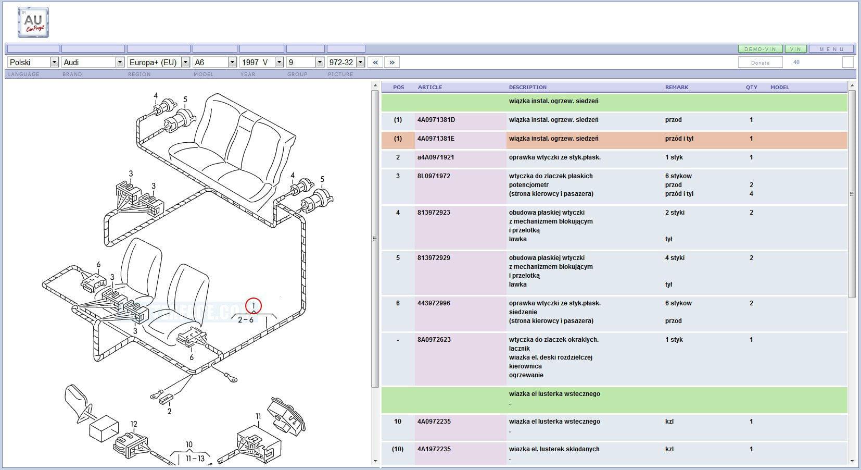
Task: Sort by MODEL column header
Action: coord(780,87)
